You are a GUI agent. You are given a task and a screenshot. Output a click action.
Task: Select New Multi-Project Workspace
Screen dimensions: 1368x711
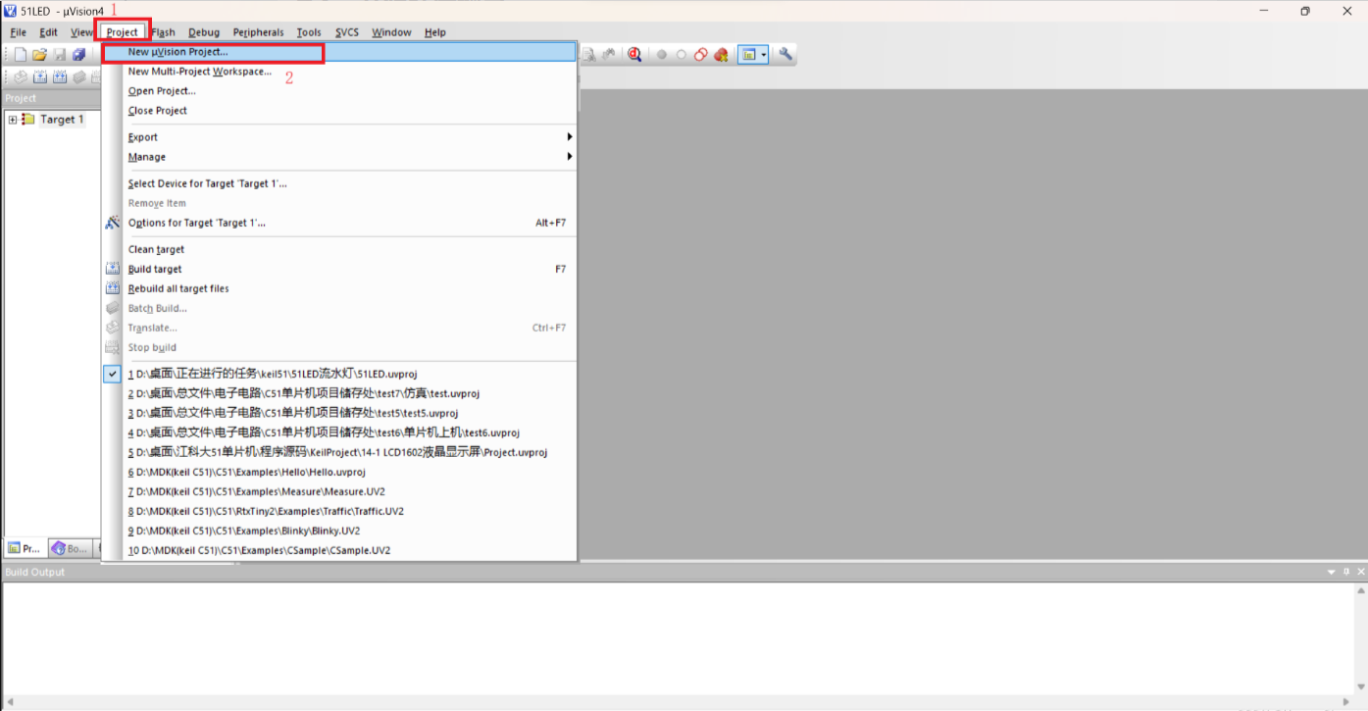click(x=339, y=72)
